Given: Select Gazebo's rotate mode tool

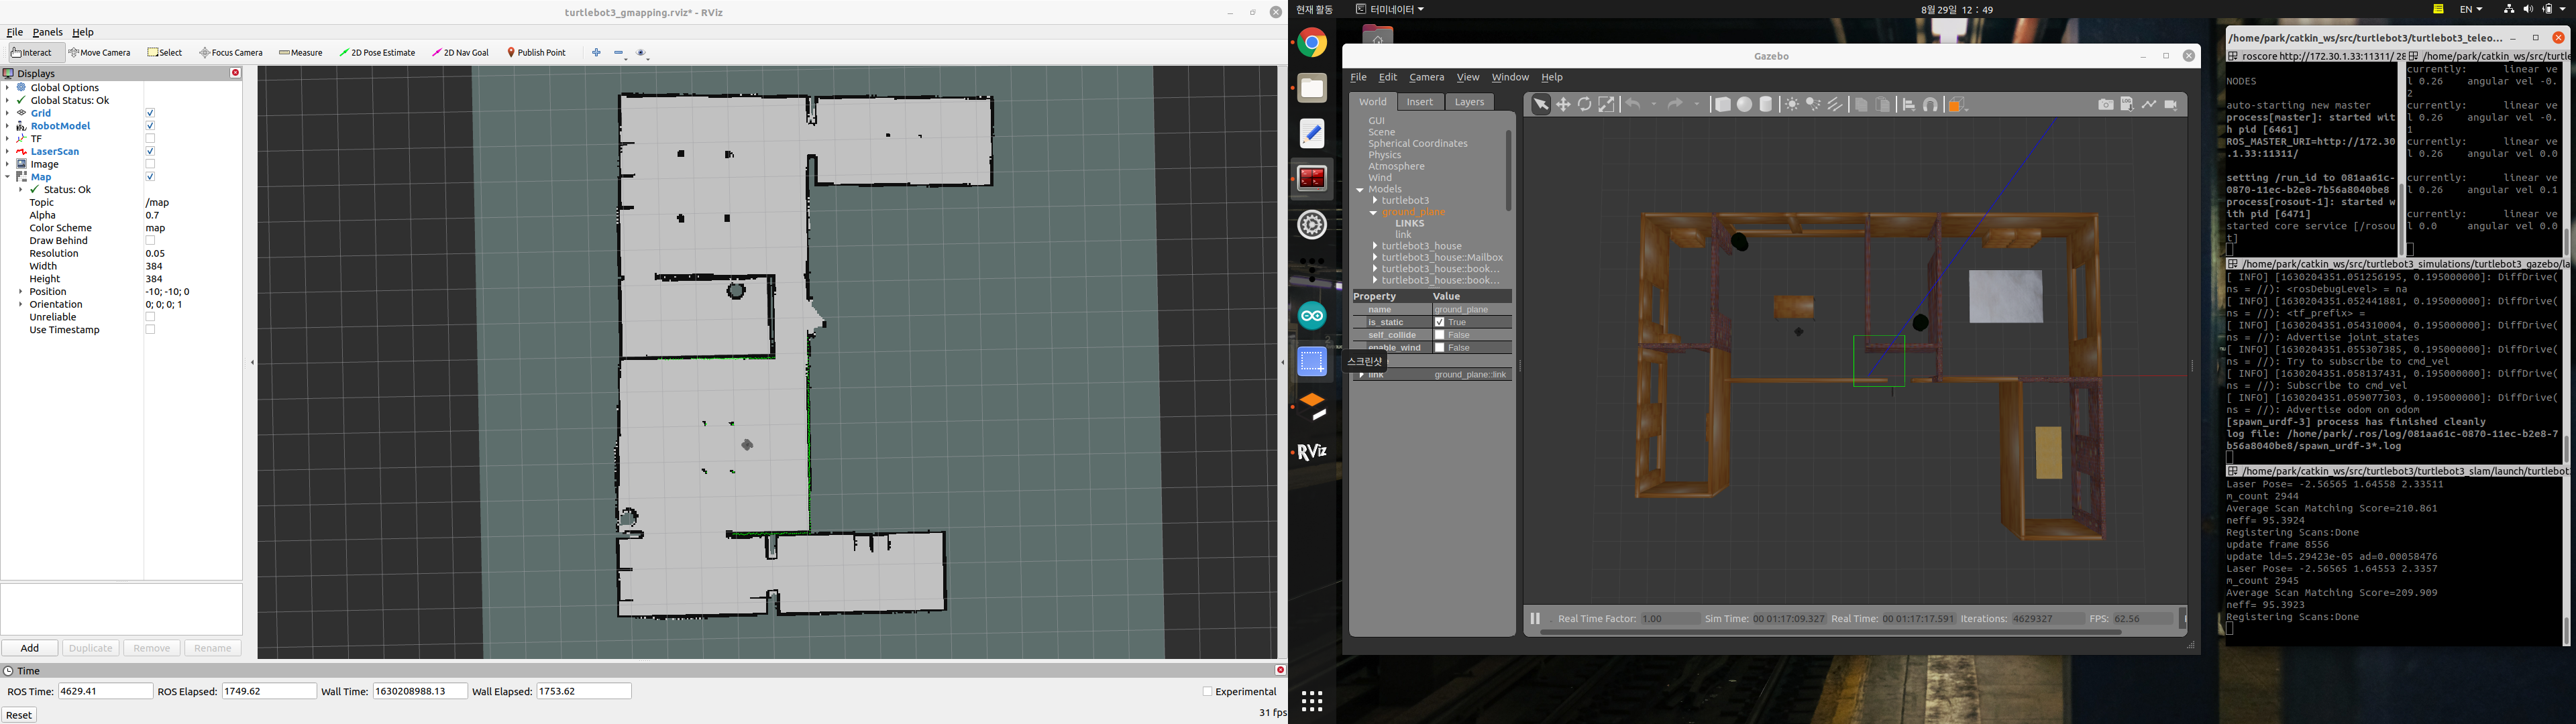Looking at the screenshot, I should coord(1585,105).
